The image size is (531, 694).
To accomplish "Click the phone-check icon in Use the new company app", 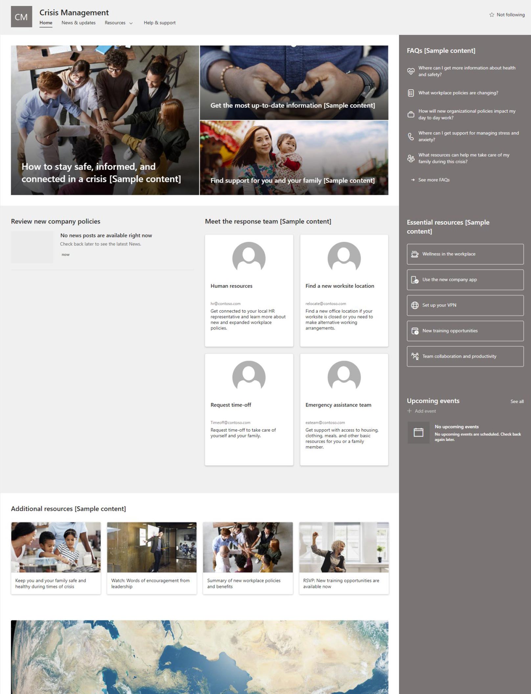I will tap(415, 280).
